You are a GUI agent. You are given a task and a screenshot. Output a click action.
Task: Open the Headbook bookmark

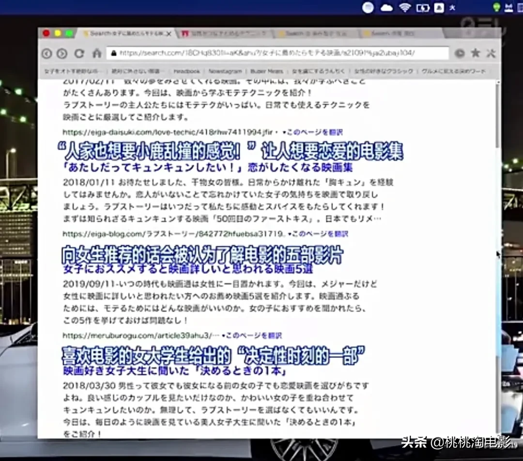(x=186, y=71)
